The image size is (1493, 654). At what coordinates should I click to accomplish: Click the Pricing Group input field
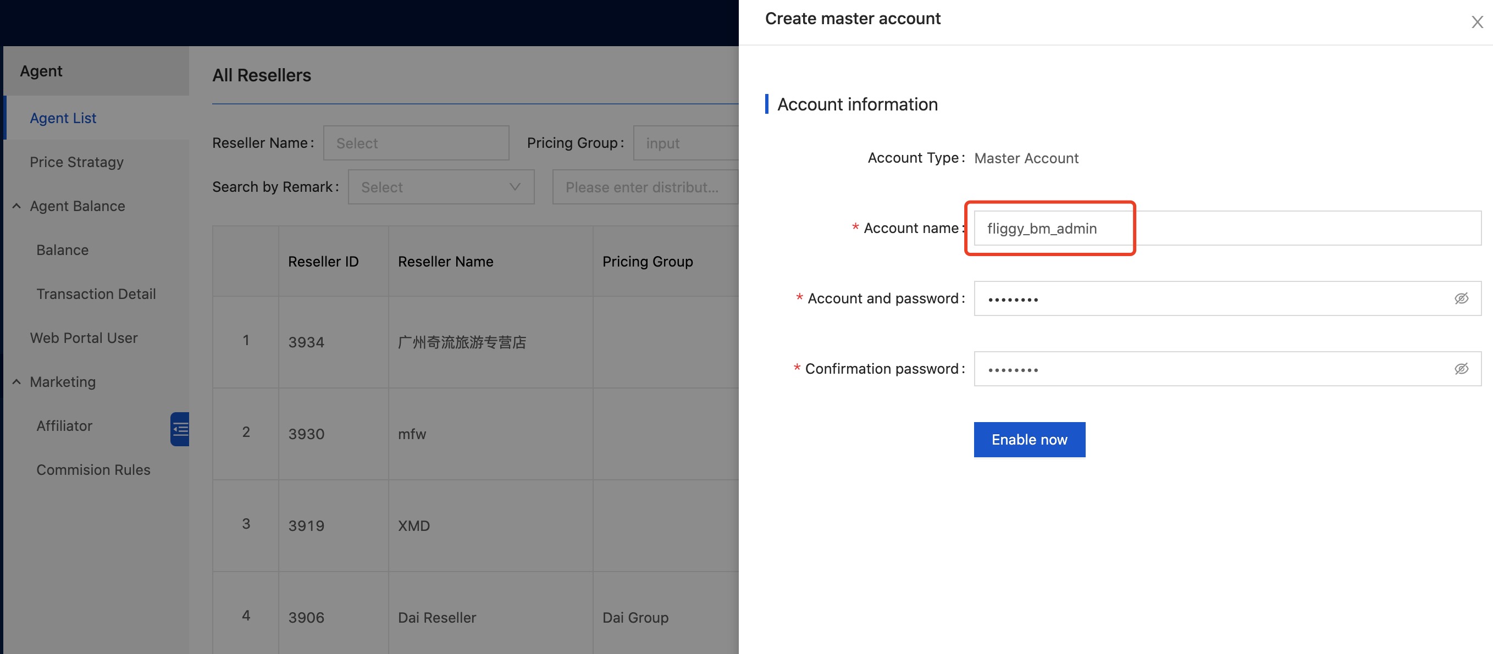(685, 143)
